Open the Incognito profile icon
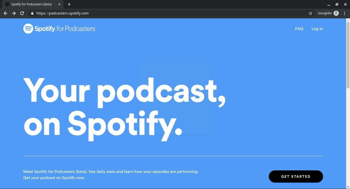This screenshot has width=350, height=189. tap(336, 13)
